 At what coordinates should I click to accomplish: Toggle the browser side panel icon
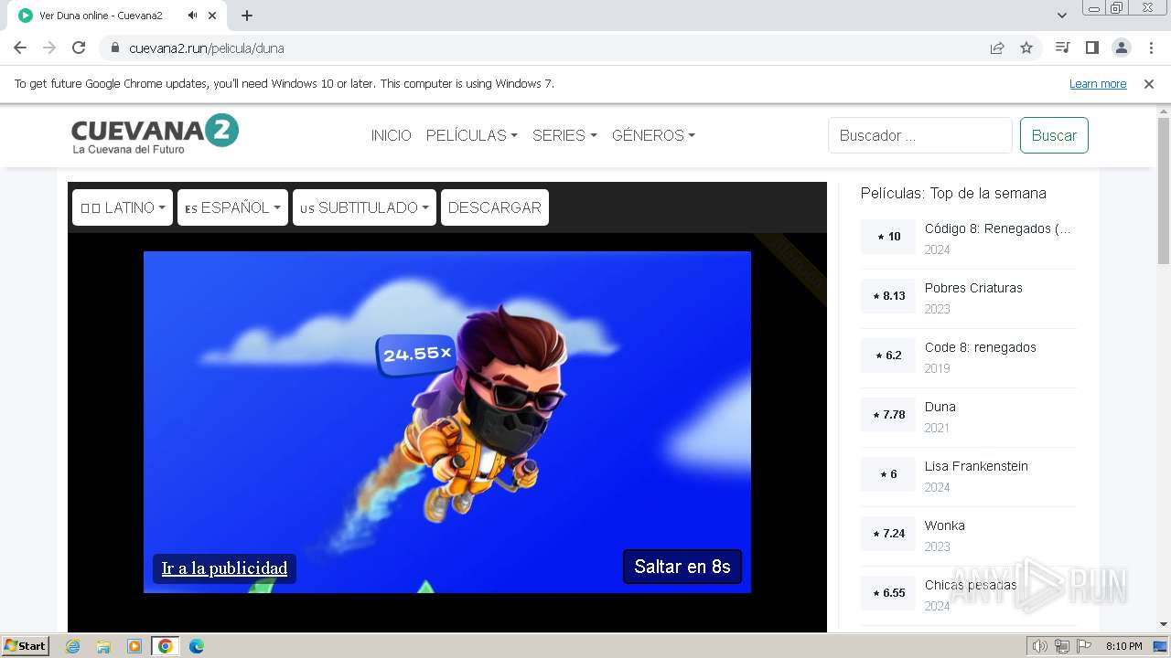click(1091, 48)
